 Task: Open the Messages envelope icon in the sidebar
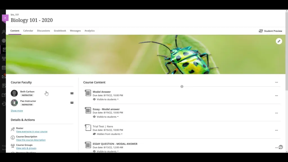coord(4,76)
